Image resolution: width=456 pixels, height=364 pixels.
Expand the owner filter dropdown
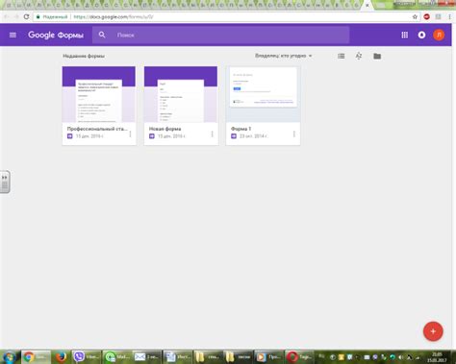click(x=284, y=56)
